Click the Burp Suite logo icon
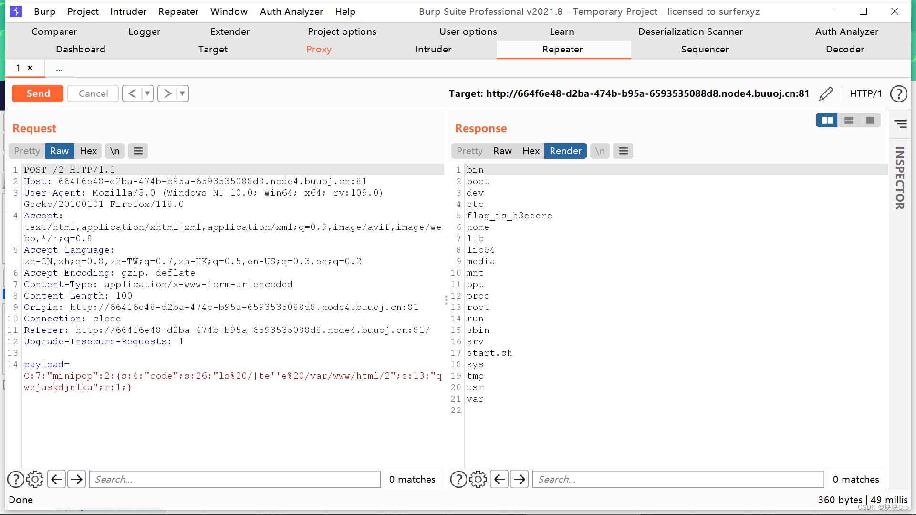The height and width of the screenshot is (515, 916). 16,11
